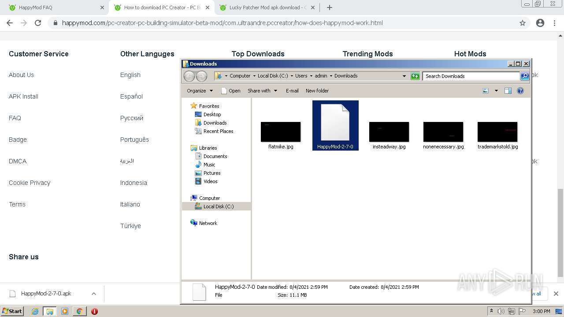Open Music library
Viewport: 564px width, 317px height.
pyautogui.click(x=209, y=165)
